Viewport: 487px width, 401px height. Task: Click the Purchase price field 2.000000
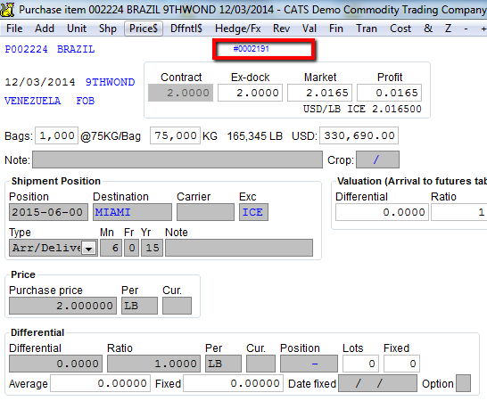[x=62, y=306]
